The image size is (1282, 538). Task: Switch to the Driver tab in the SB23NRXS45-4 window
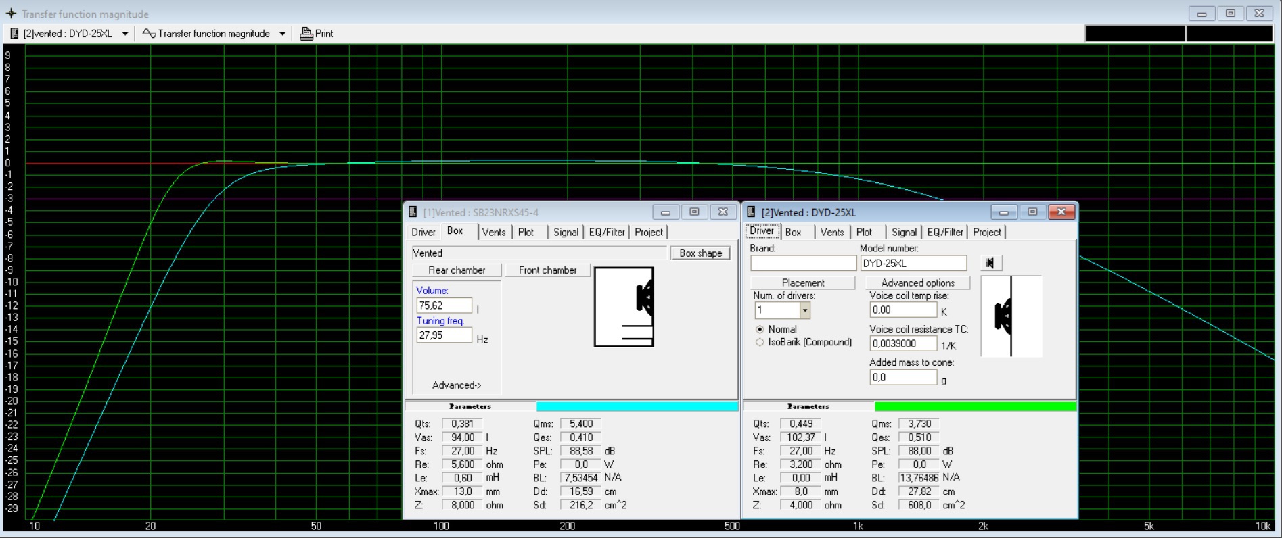(x=423, y=232)
